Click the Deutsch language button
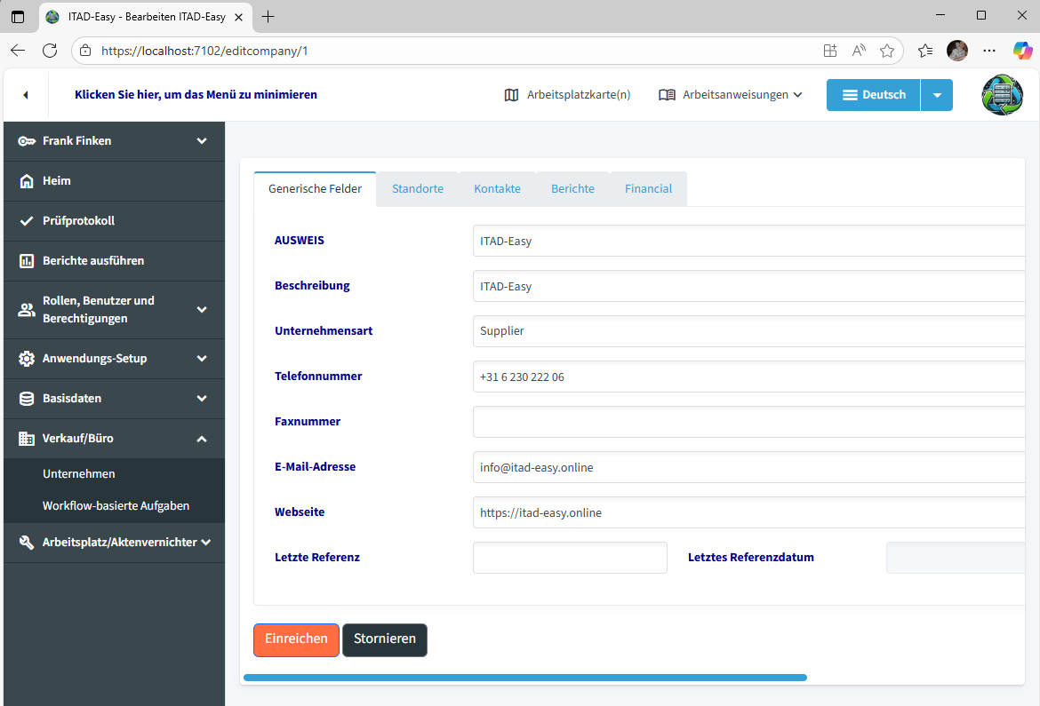 point(874,95)
